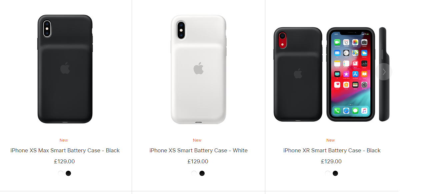The height and width of the screenshot is (194, 422).
Task: Pick black swatch under iPhone XR case
Action: click(335, 173)
